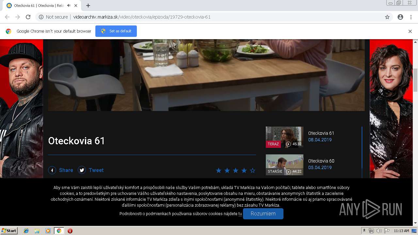Click date 08.04.2019
Image resolution: width=418 pixels, height=235 pixels.
click(x=320, y=140)
